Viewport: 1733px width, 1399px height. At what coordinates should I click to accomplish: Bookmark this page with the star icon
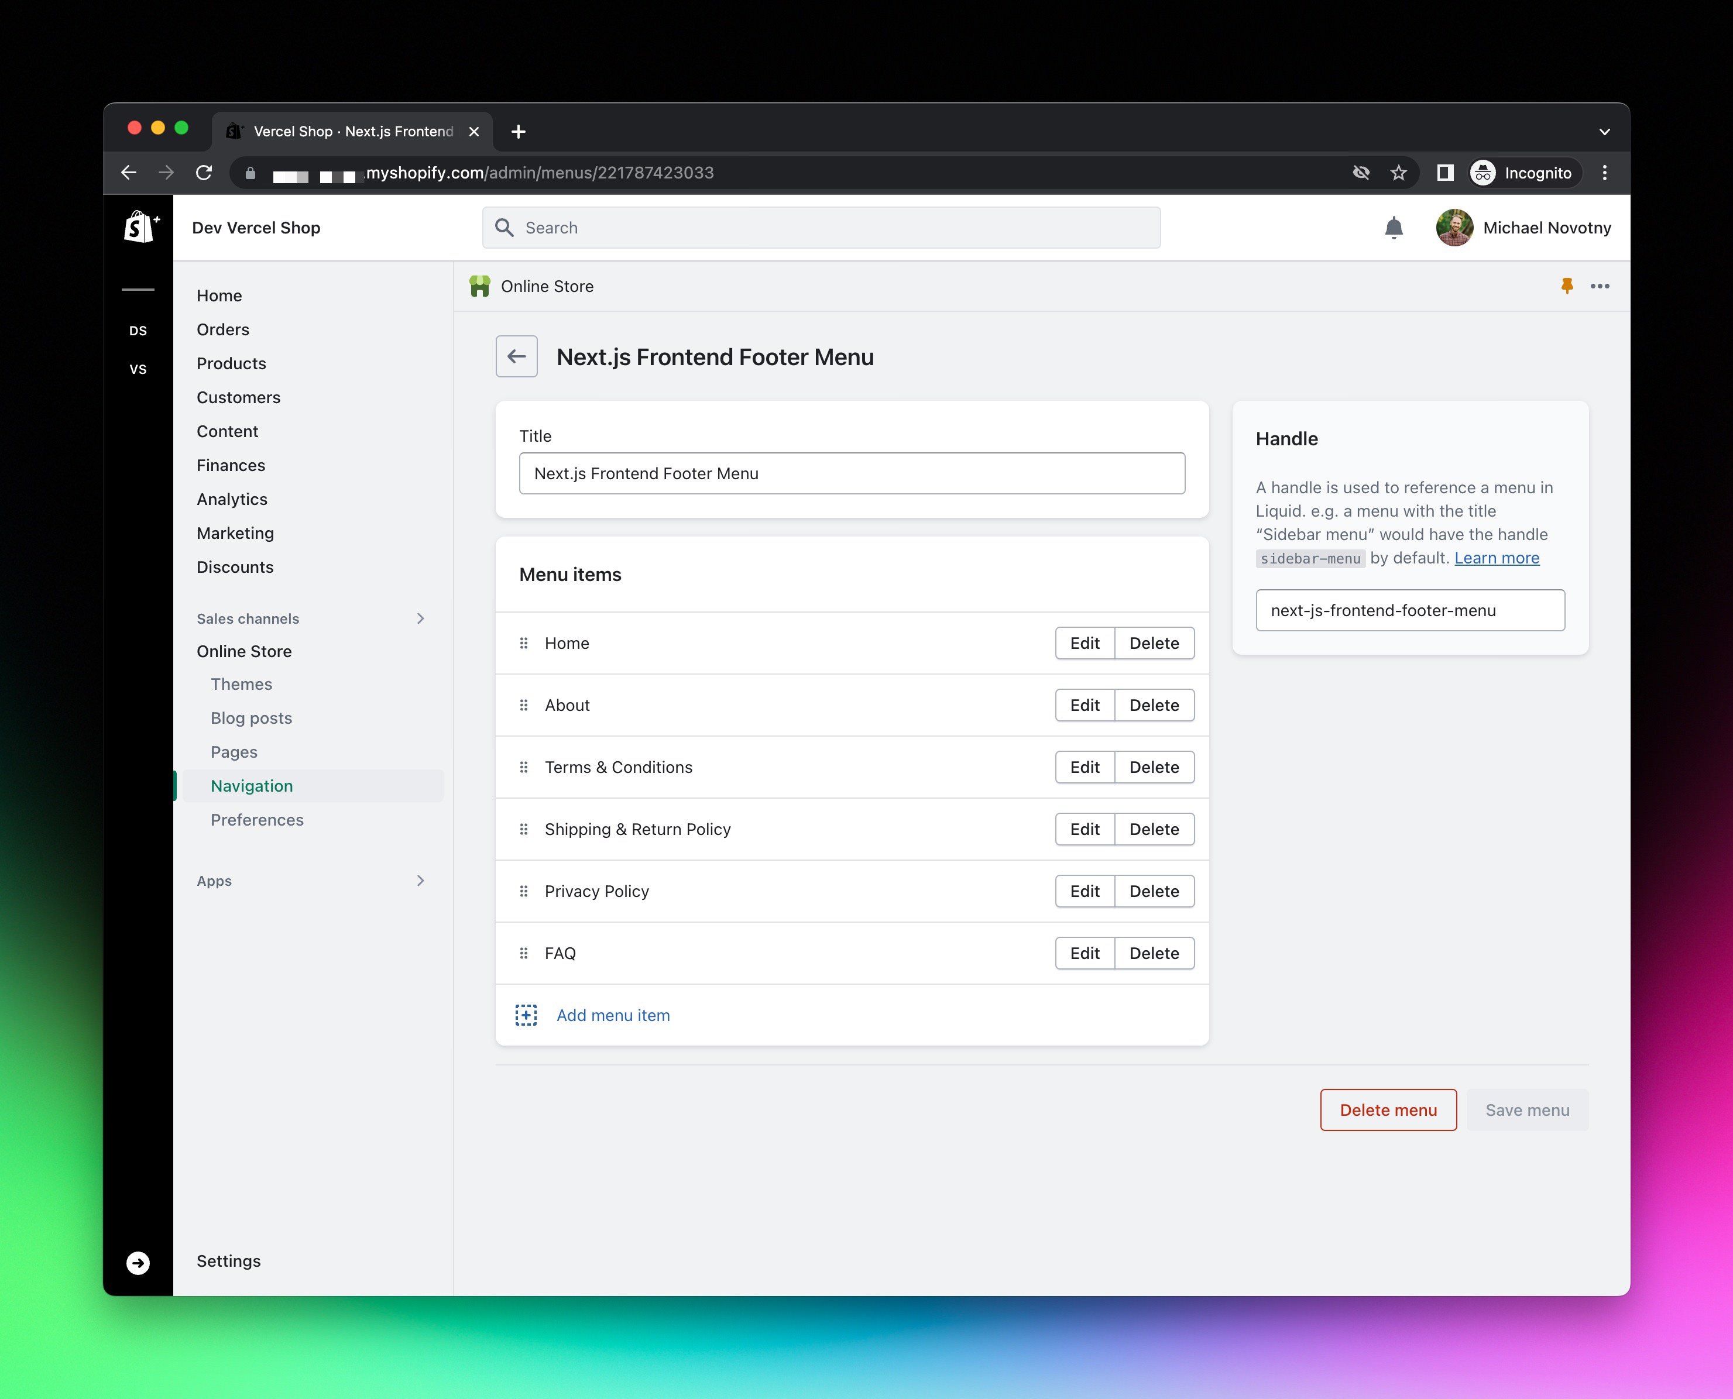(x=1398, y=173)
